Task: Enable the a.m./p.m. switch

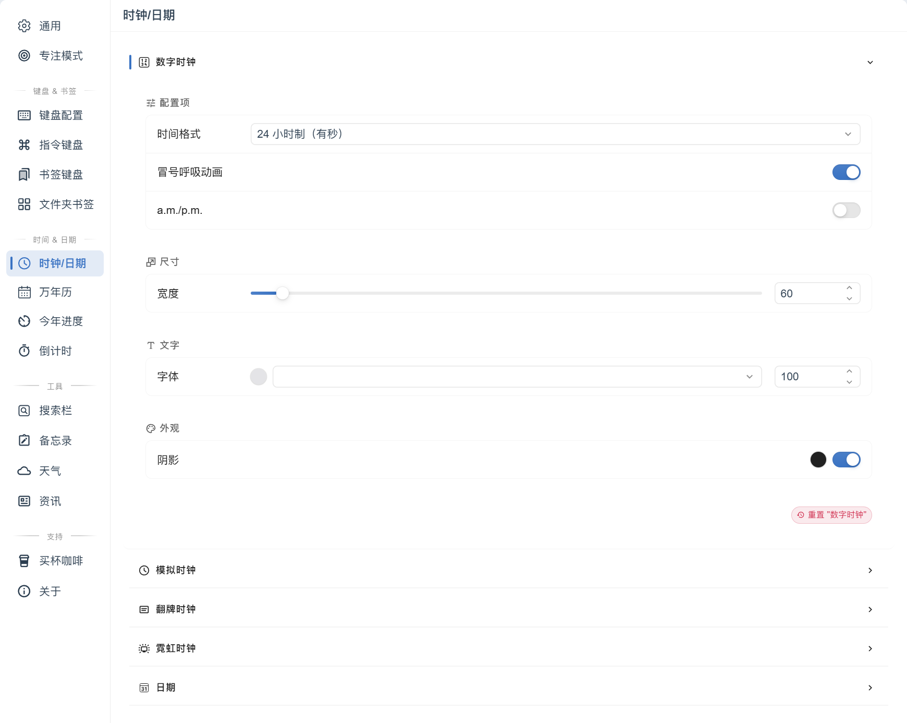Action: pyautogui.click(x=846, y=210)
